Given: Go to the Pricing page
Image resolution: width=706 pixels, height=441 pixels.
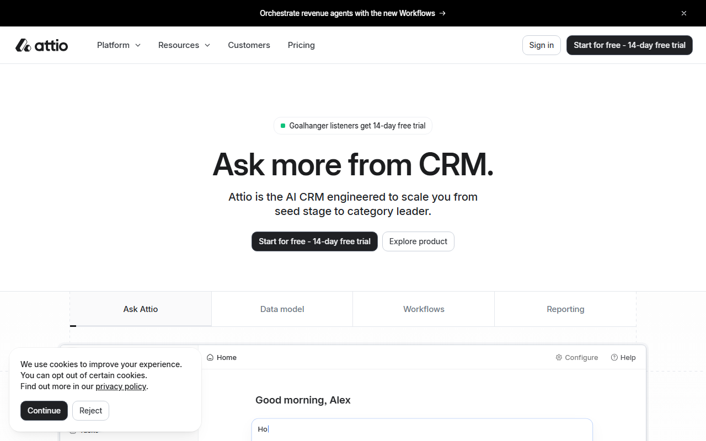Looking at the screenshot, I should pos(301,45).
